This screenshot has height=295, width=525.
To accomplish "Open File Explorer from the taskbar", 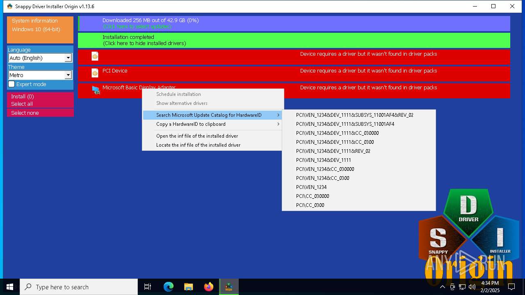I will (189, 287).
